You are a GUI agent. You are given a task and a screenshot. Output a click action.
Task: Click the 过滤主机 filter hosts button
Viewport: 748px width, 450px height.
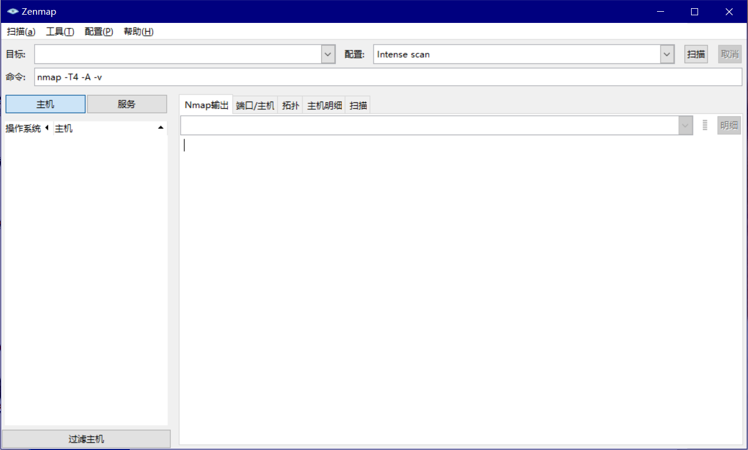tap(86, 439)
